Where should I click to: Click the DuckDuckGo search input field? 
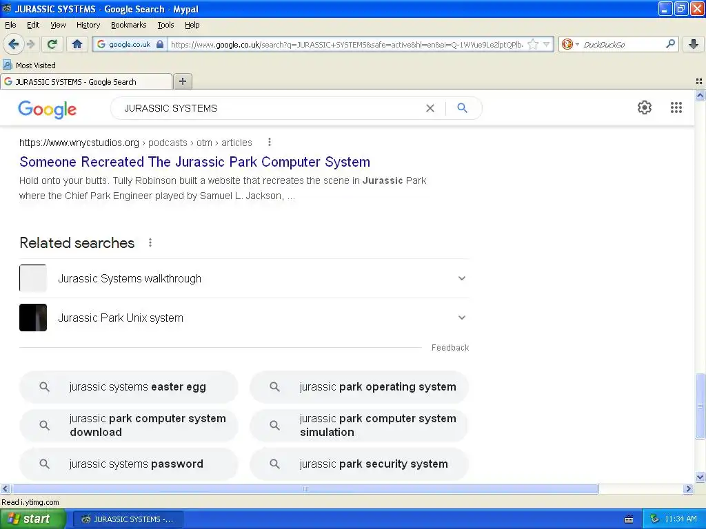(623, 44)
